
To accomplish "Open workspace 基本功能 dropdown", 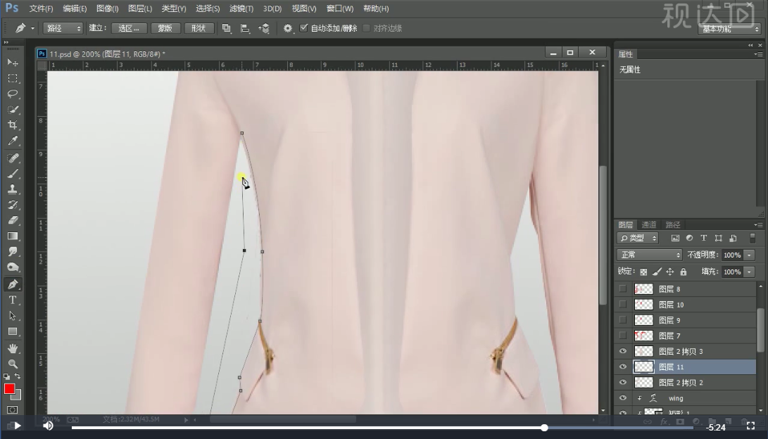I will point(729,30).
